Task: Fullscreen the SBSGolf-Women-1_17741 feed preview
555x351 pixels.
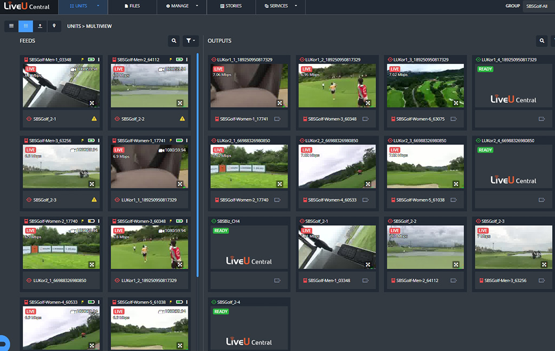Action: coord(180,184)
